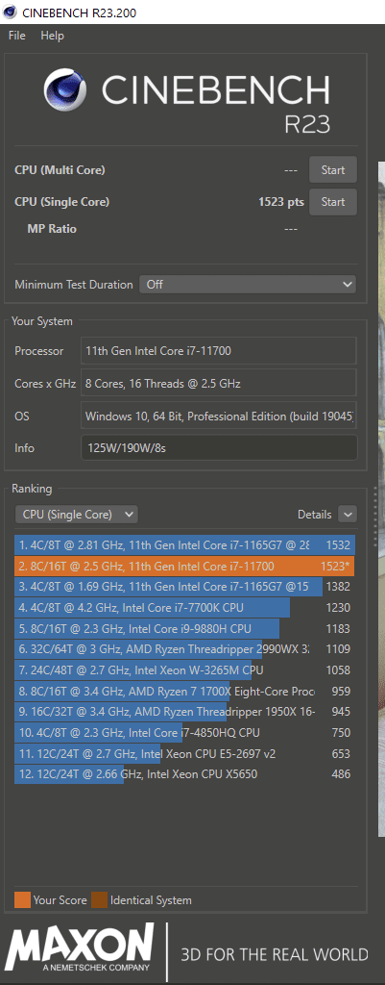Click the OS field showing Windows 10
Image resolution: width=385 pixels, height=985 pixels.
pyautogui.click(x=218, y=416)
